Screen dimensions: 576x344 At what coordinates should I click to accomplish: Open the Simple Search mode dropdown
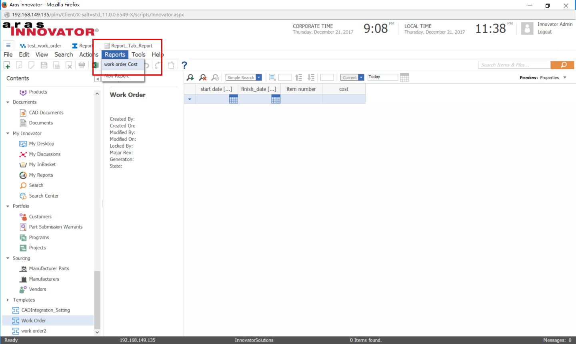[x=259, y=78]
